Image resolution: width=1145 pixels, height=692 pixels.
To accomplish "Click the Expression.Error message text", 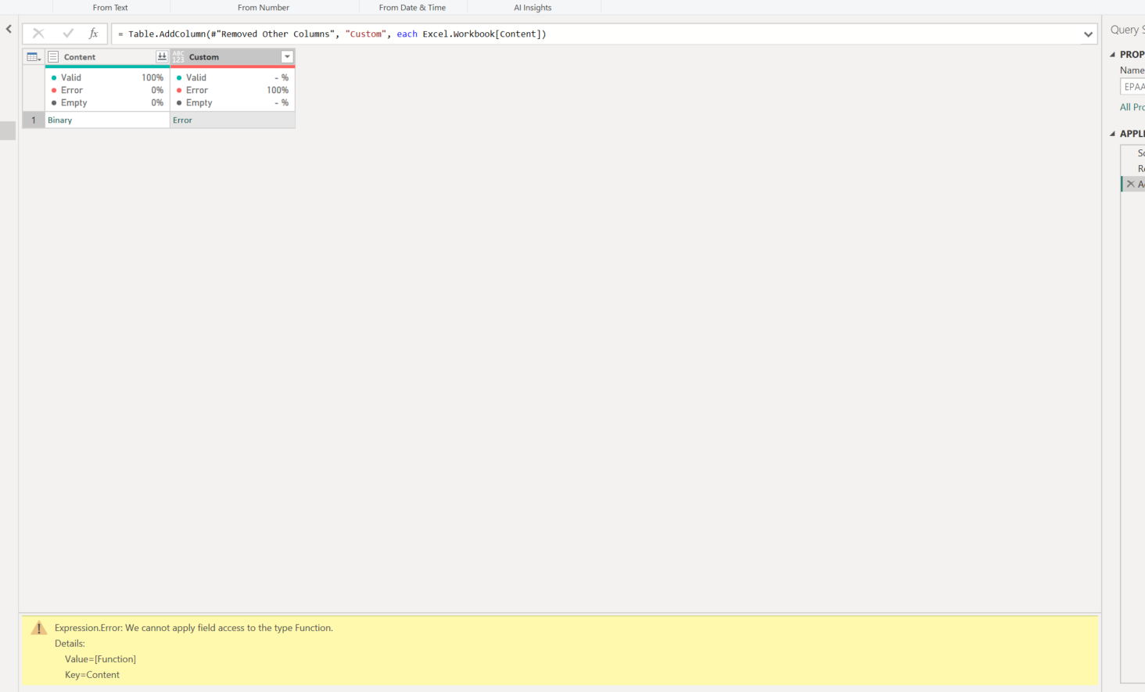I will click(x=194, y=628).
